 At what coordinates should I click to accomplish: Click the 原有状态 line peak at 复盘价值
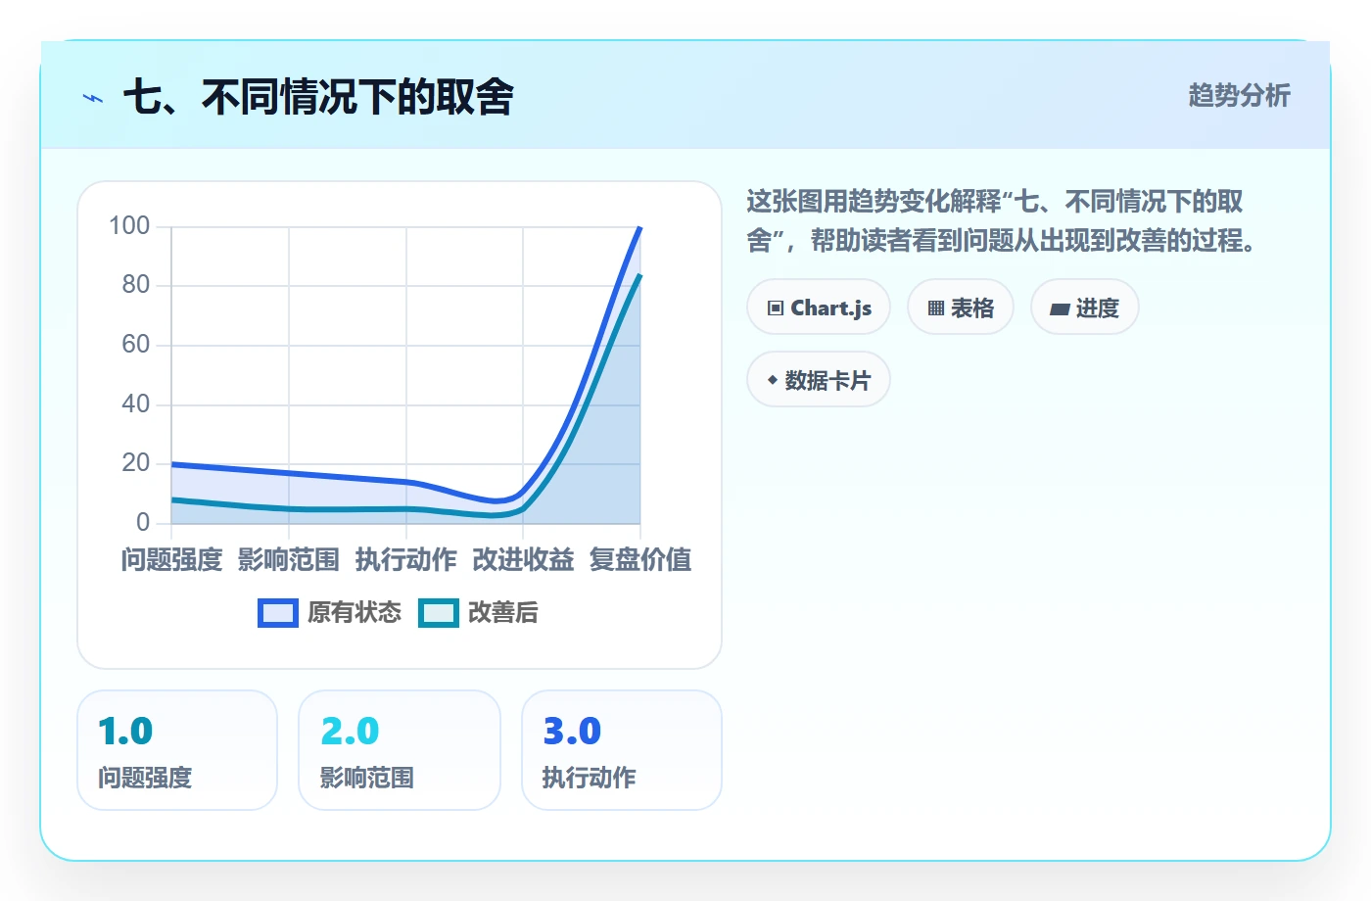coord(639,228)
